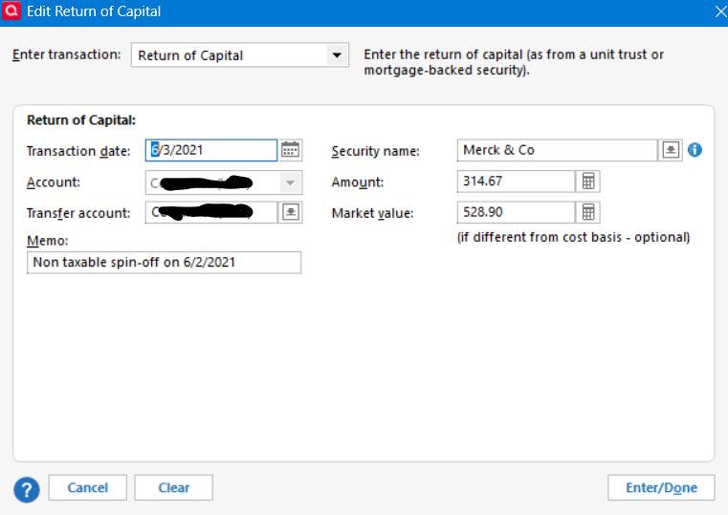Click in the Security name field

coord(557,150)
